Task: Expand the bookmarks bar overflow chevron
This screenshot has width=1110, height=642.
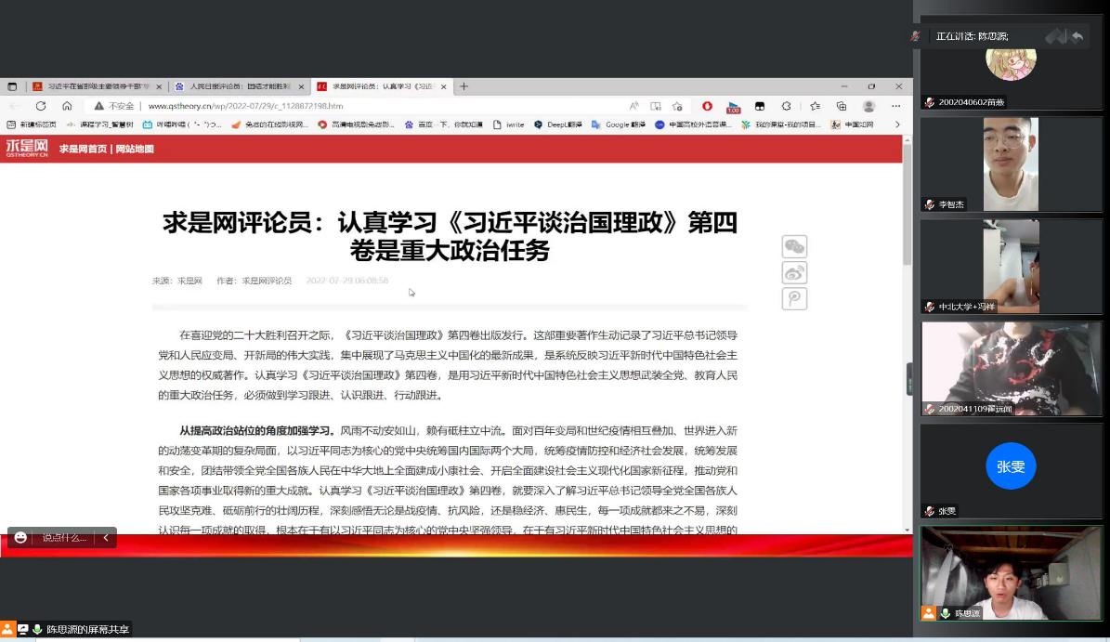Action: (x=896, y=124)
